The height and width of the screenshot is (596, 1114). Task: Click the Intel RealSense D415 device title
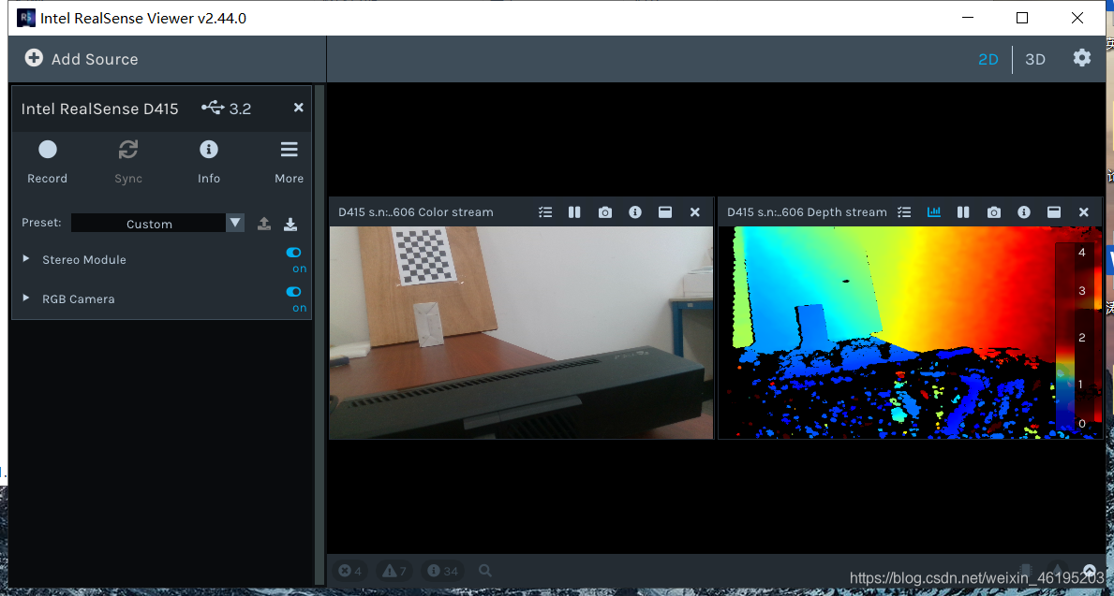click(99, 109)
